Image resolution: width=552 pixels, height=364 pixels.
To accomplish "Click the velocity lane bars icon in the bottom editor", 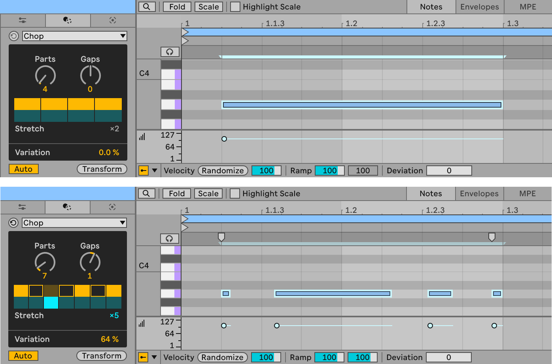I will point(142,324).
